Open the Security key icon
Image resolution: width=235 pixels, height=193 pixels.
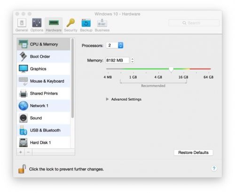click(x=70, y=23)
